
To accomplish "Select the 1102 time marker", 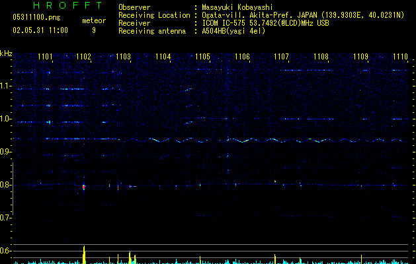I will click(84, 57).
